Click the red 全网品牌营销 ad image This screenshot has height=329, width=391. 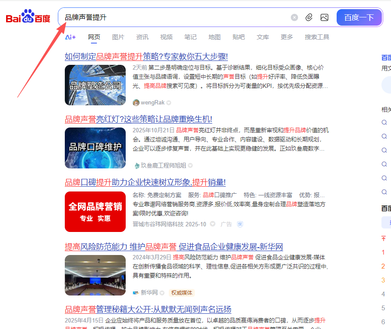coord(95,211)
